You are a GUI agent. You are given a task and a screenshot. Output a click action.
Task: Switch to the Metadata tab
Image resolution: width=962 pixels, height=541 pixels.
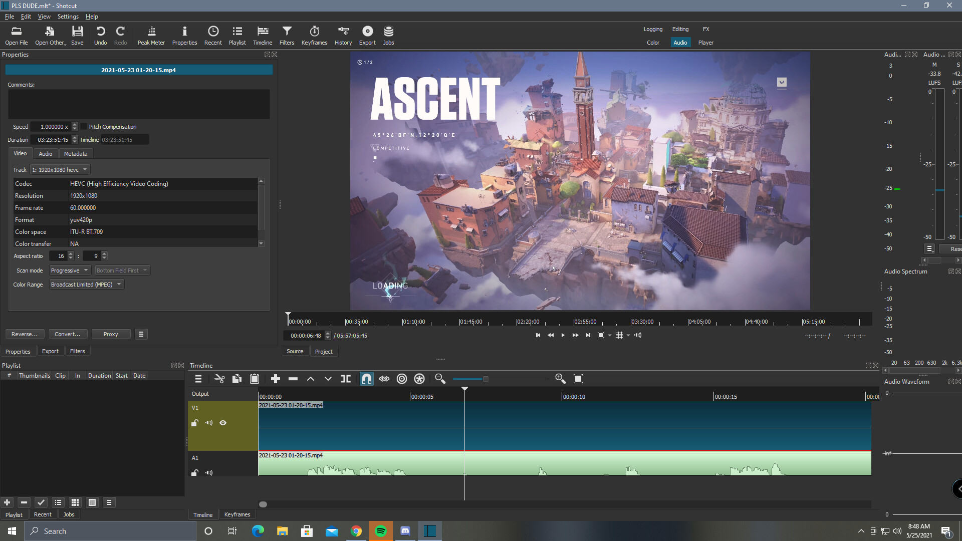(76, 154)
